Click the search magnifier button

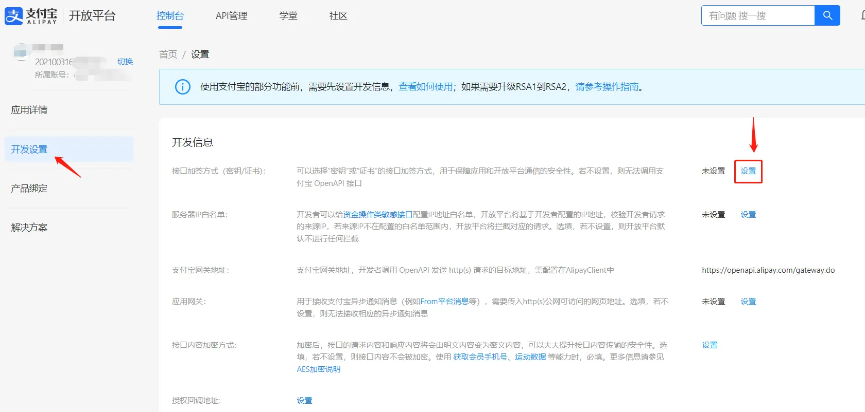827,15
